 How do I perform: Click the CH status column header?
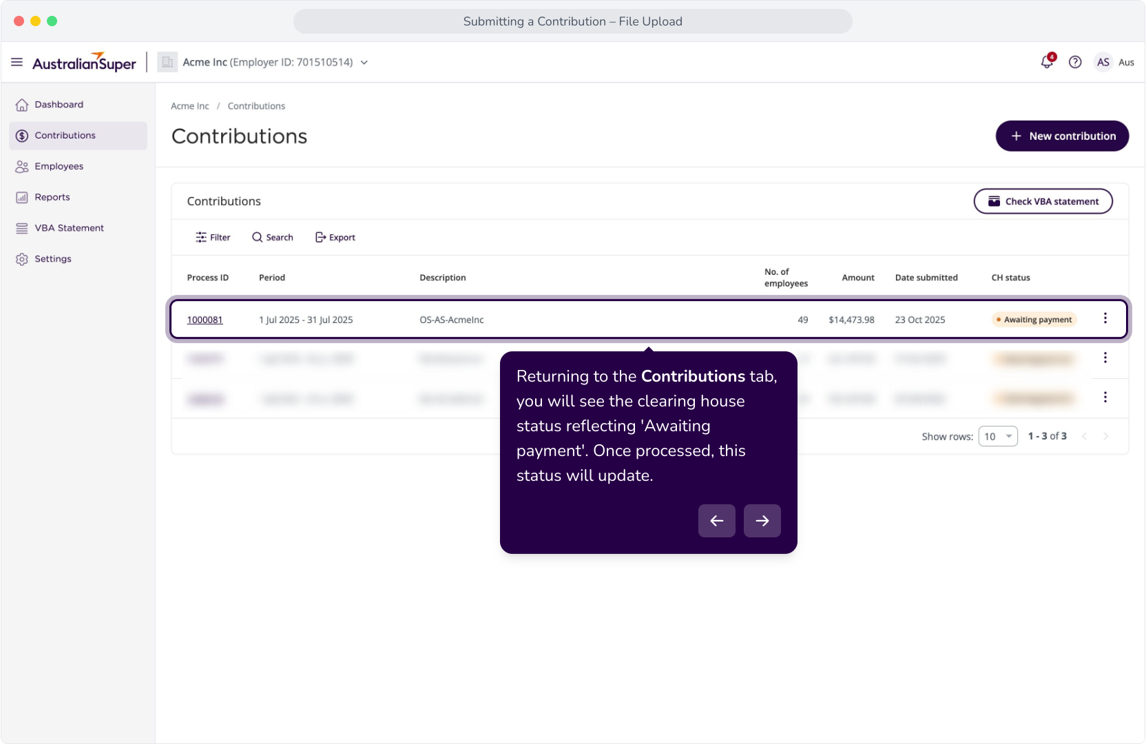[1011, 278]
